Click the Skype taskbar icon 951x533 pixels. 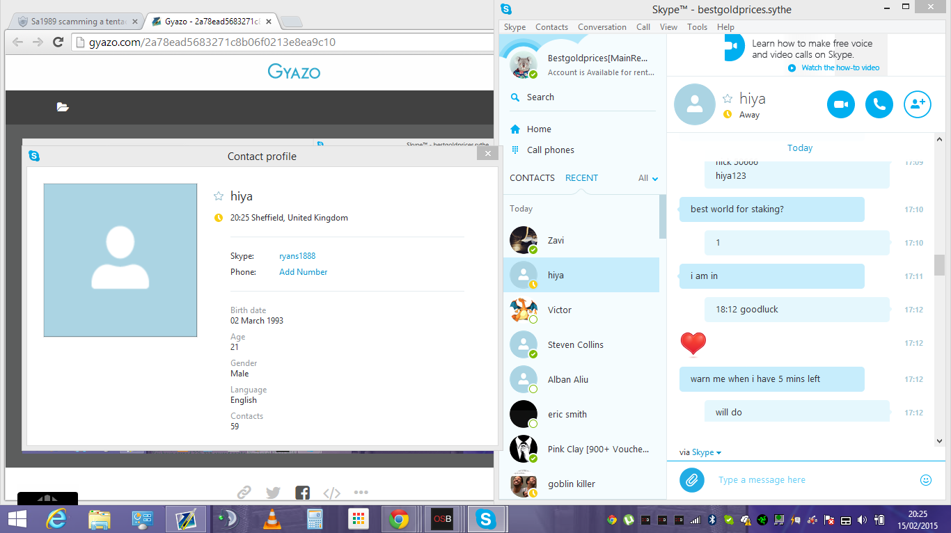pyautogui.click(x=486, y=519)
